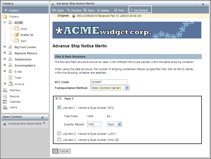
Task: Collapse the ACME tree node
Action: click(5, 22)
